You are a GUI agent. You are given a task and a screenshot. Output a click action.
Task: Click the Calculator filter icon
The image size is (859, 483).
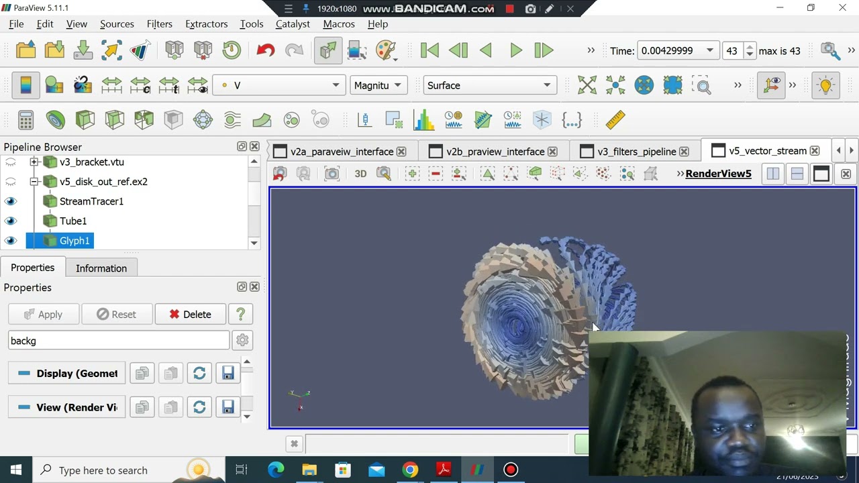pyautogui.click(x=26, y=120)
